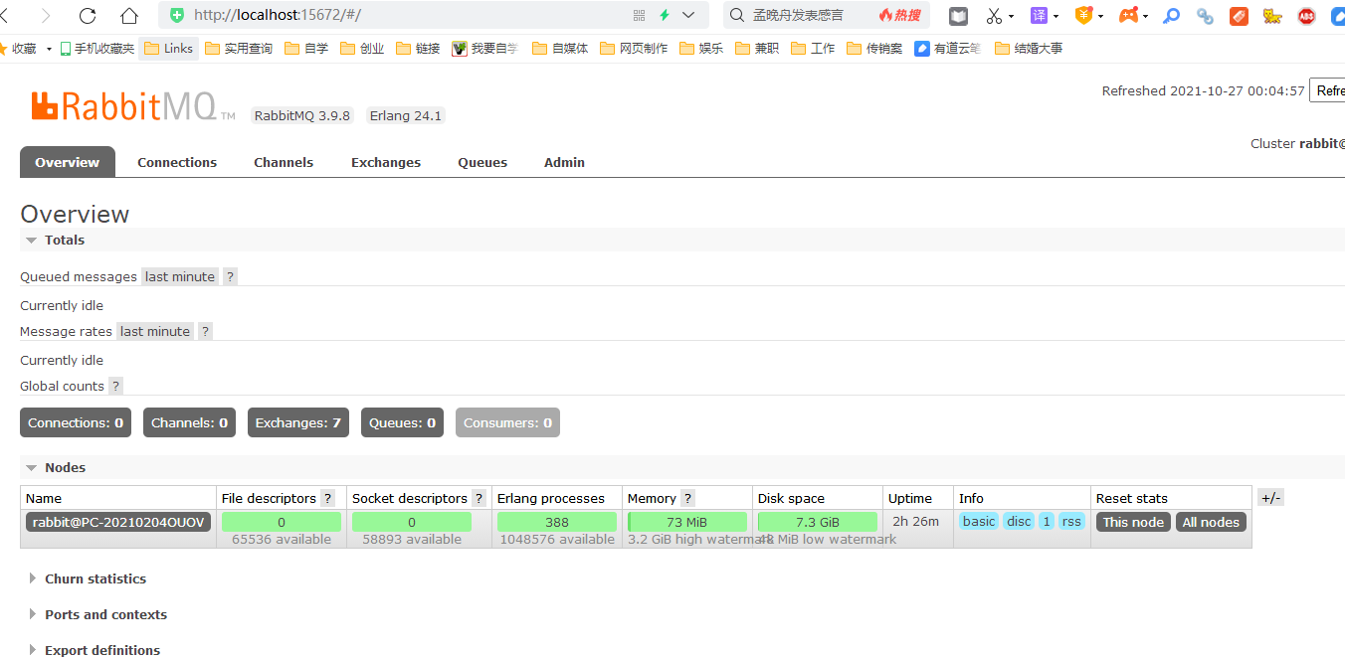
Task: Open the dropdown next to scissors icon
Action: pyautogui.click(x=1012, y=16)
